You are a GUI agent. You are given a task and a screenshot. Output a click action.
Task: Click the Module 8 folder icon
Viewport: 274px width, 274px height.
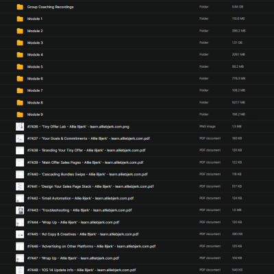coord(20,103)
